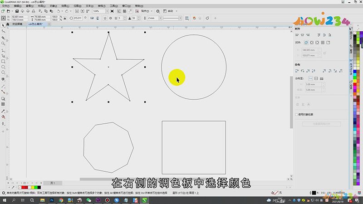This screenshot has height=204, width=363.
Task: Open Options via gear icon in toolbar
Action: click(x=158, y=11)
